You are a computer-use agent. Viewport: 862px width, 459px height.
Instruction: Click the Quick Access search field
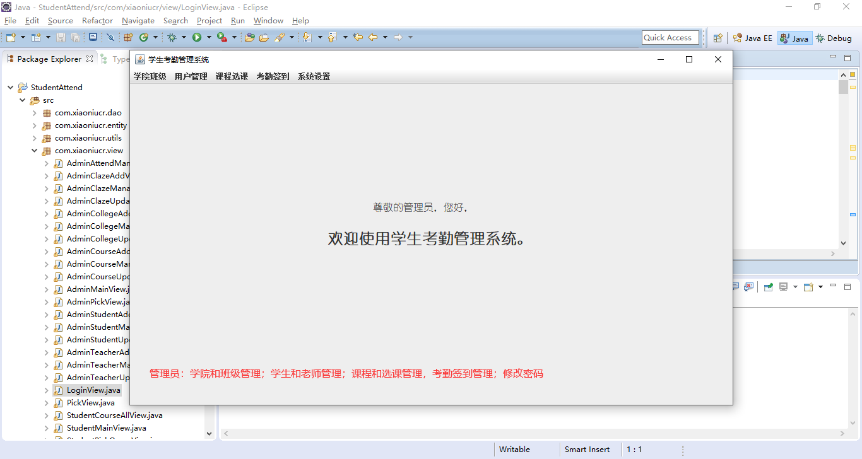(x=670, y=38)
